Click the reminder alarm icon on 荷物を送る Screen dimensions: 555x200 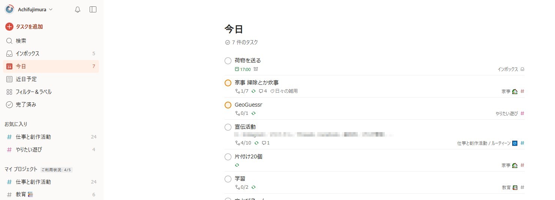point(256,69)
